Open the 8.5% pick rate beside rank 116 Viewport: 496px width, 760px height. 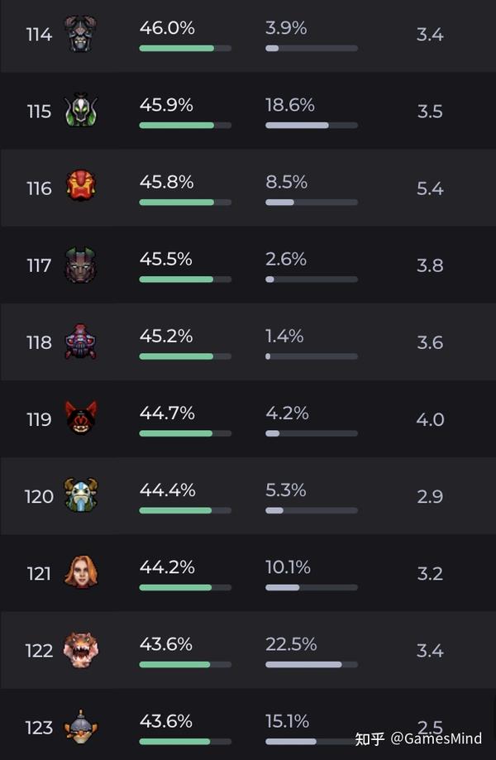click(285, 182)
